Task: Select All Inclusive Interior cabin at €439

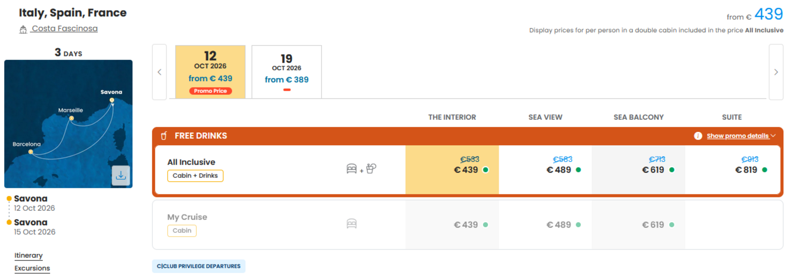Action: (452, 170)
